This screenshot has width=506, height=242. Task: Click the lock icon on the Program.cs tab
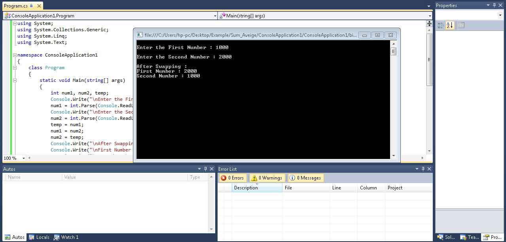32,6
